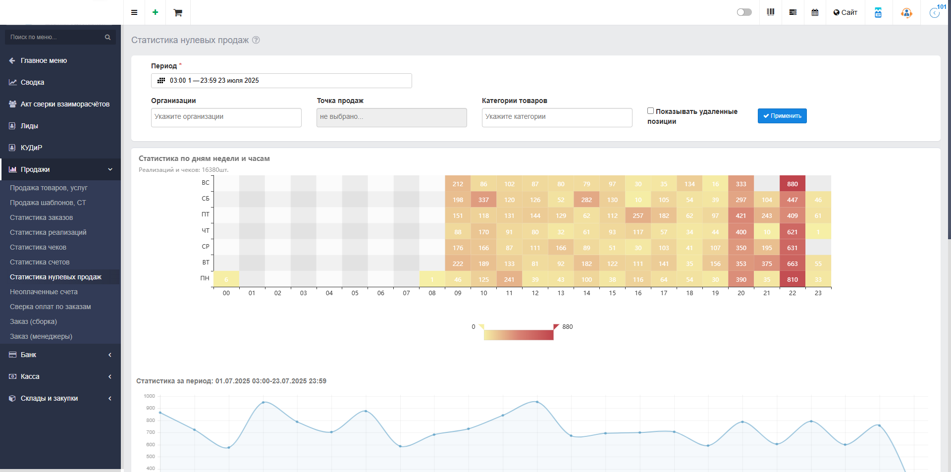Image resolution: width=951 pixels, height=472 pixels.
Task: Open the notifications clock icon with 101
Action: tap(936, 12)
